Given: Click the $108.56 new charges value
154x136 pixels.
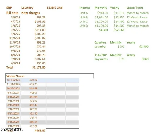Looking at the screenshot, I should [x=40, y=21].
